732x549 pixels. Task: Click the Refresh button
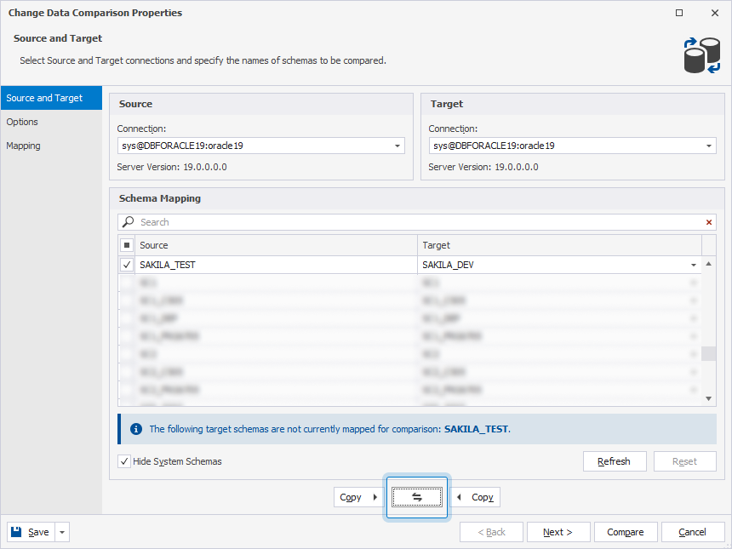(x=615, y=461)
